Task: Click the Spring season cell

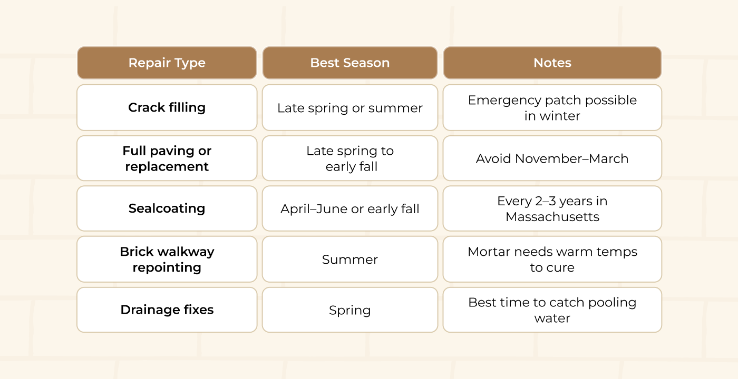Action: coord(350,310)
